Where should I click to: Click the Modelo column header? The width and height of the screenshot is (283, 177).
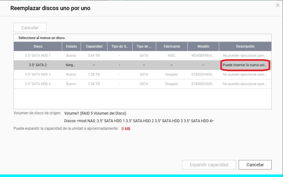coord(203,46)
